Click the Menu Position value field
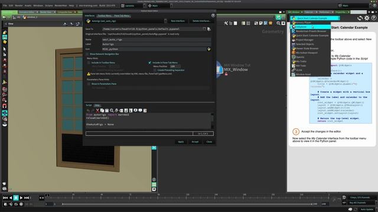Viewport: 378px width, 212px height. click(x=175, y=67)
